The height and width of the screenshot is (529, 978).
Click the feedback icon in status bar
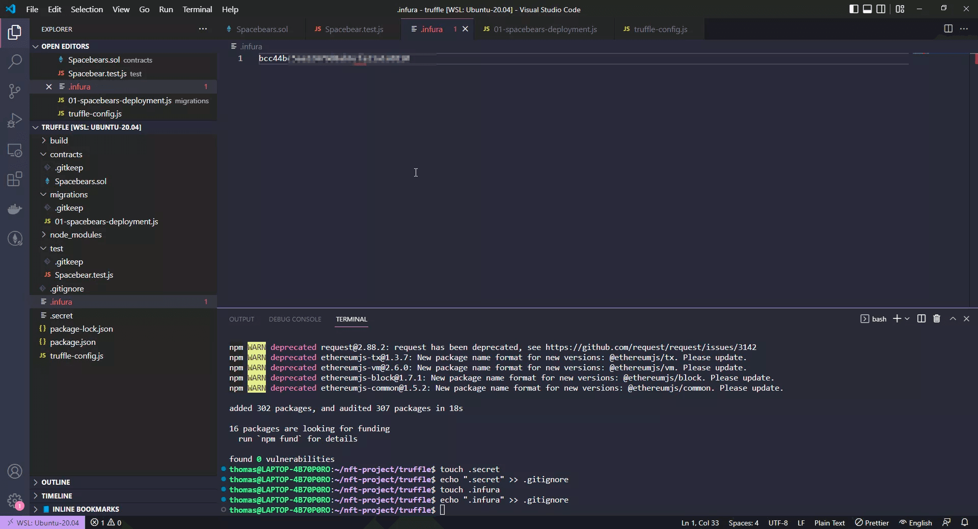[946, 522]
